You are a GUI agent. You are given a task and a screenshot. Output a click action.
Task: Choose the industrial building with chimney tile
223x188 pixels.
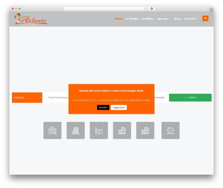(99, 130)
